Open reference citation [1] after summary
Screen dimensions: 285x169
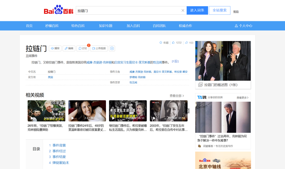(175, 62)
